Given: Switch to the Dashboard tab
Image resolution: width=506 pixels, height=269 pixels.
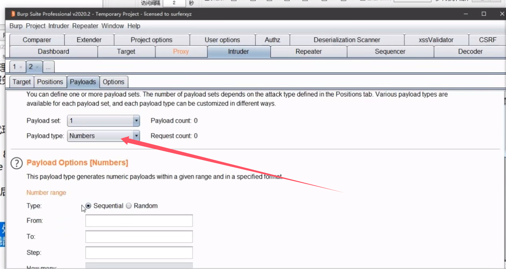Looking at the screenshot, I should pyautogui.click(x=53, y=51).
